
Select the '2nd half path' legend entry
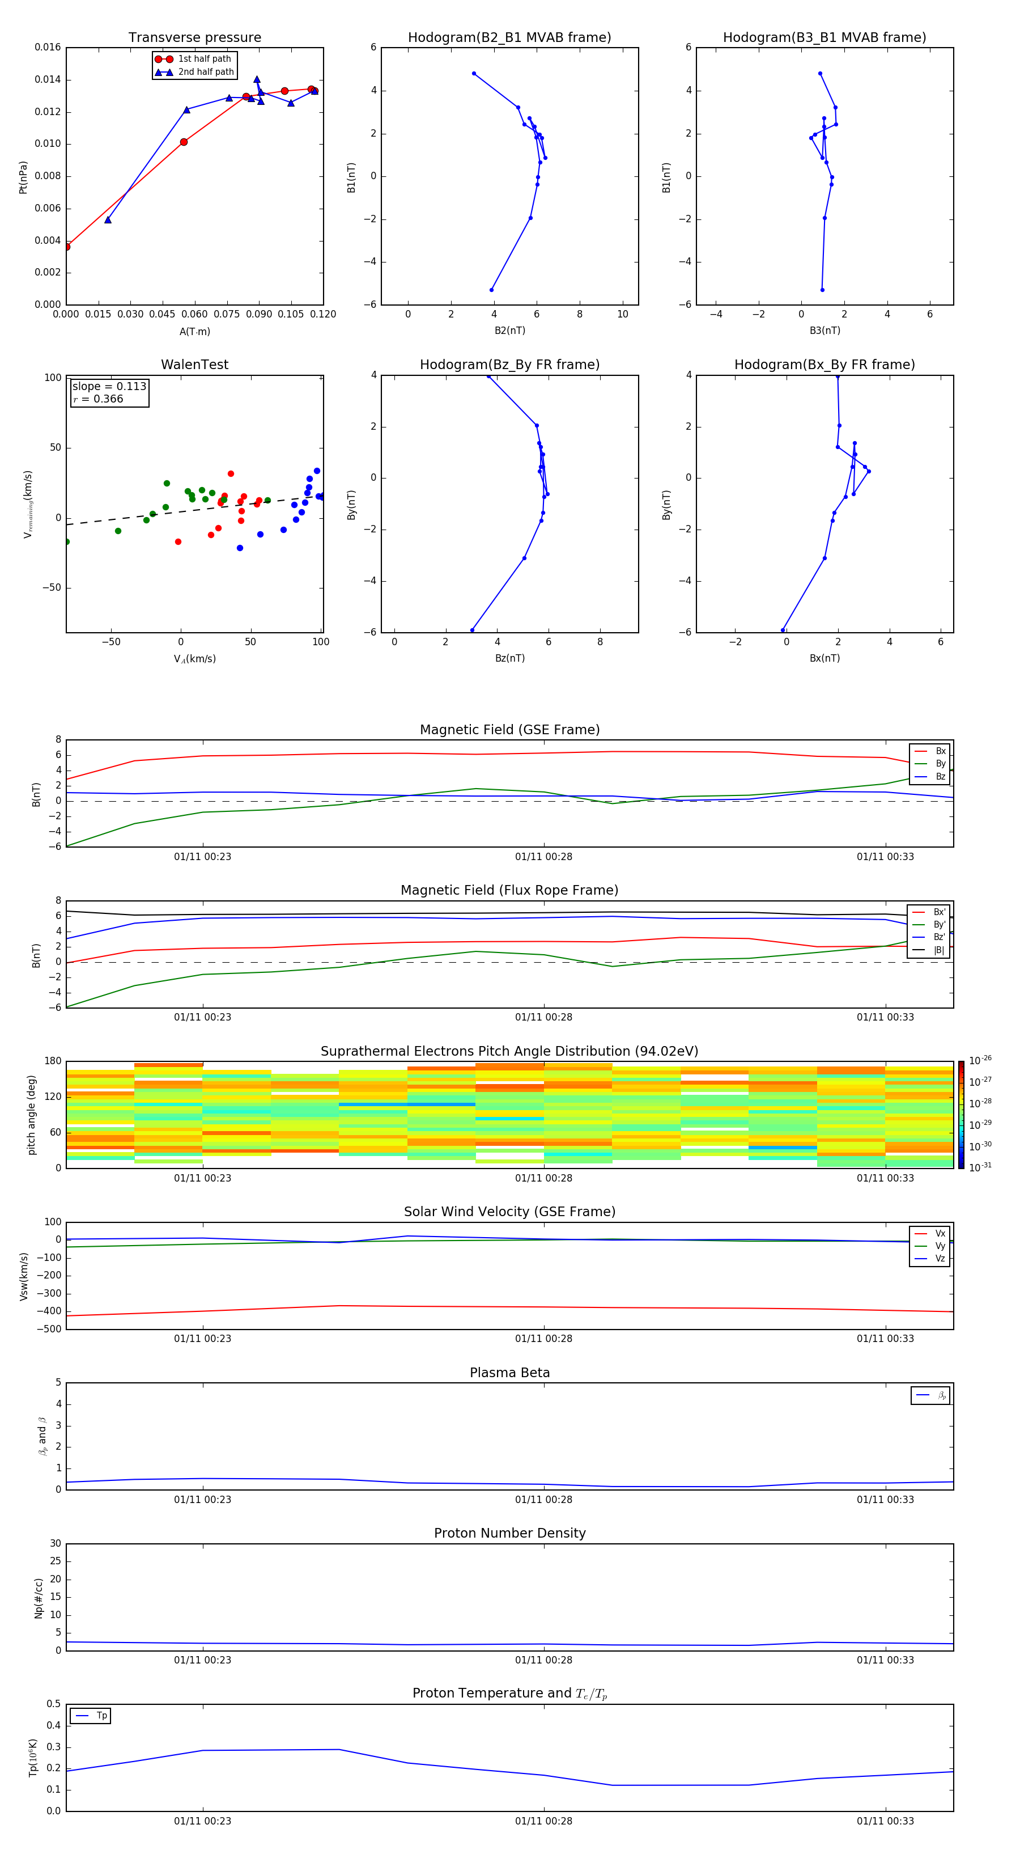[194, 72]
